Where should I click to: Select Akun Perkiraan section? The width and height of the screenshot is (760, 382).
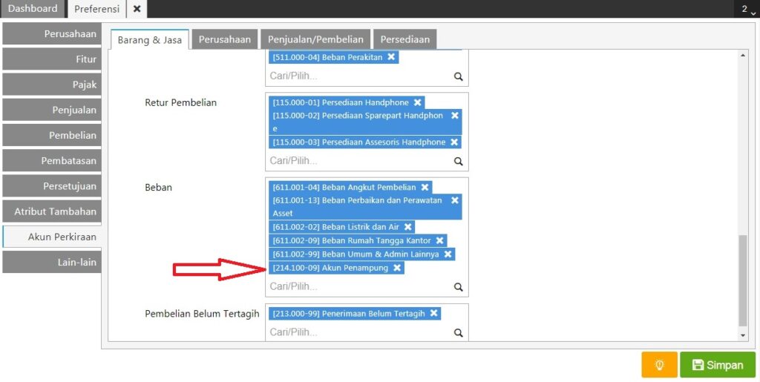52,237
